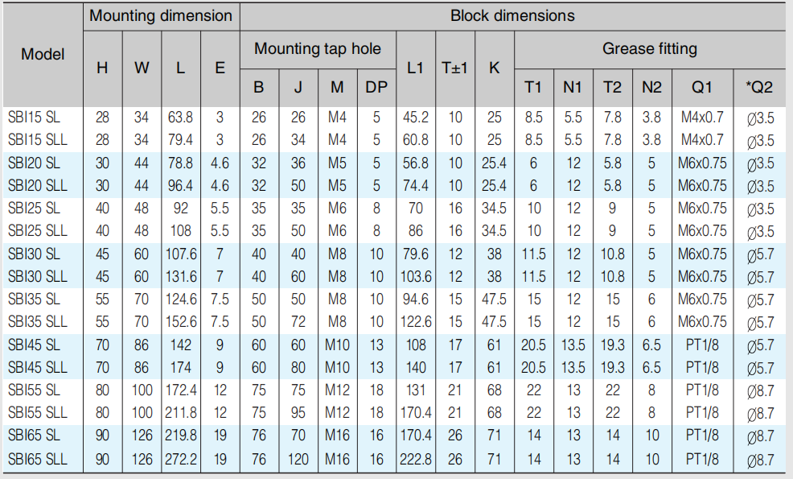Click the Model column header
This screenshot has height=479, width=793.
43,55
